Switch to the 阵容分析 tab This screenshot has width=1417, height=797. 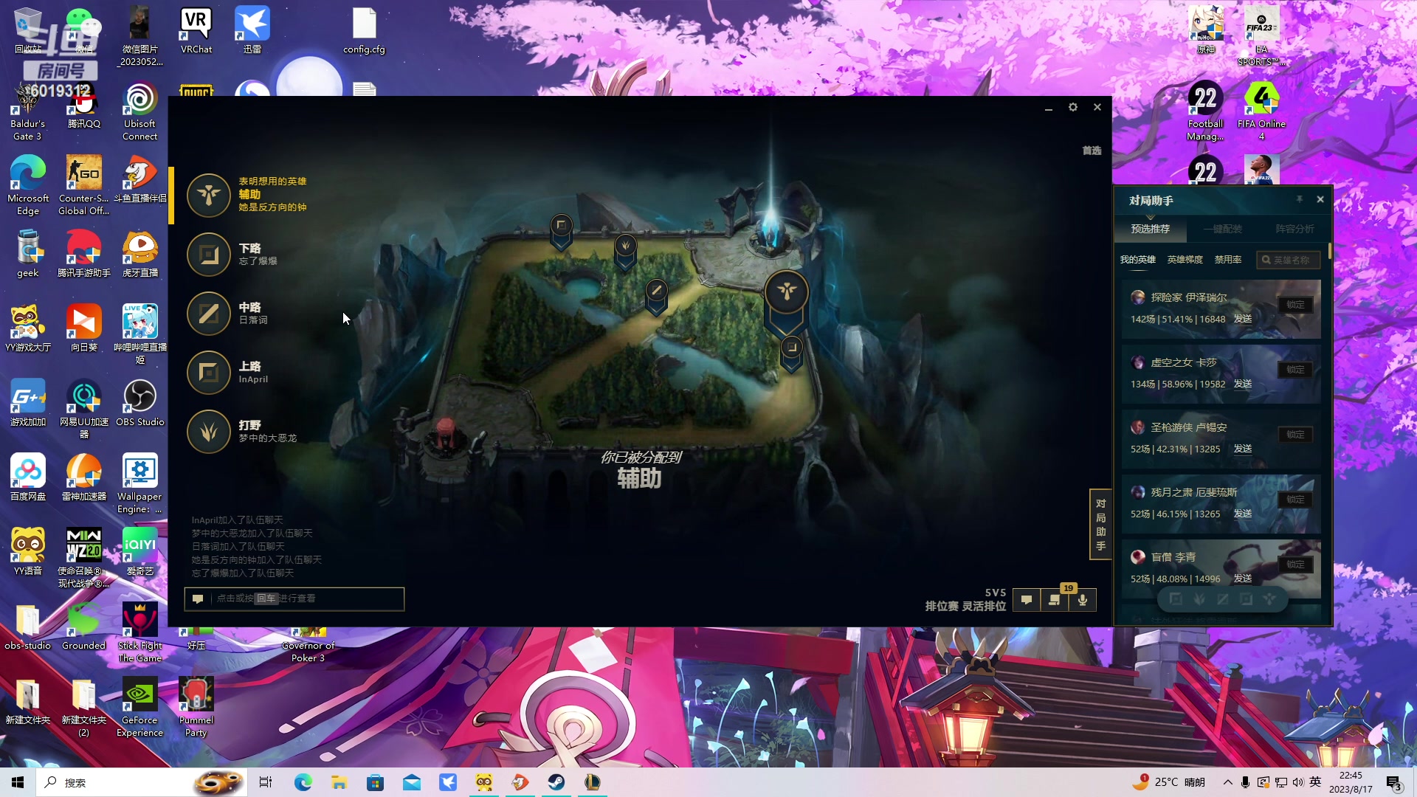pos(1295,229)
